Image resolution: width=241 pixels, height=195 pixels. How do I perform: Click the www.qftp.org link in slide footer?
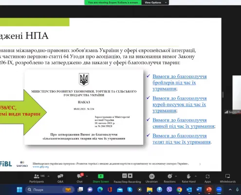(40, 167)
